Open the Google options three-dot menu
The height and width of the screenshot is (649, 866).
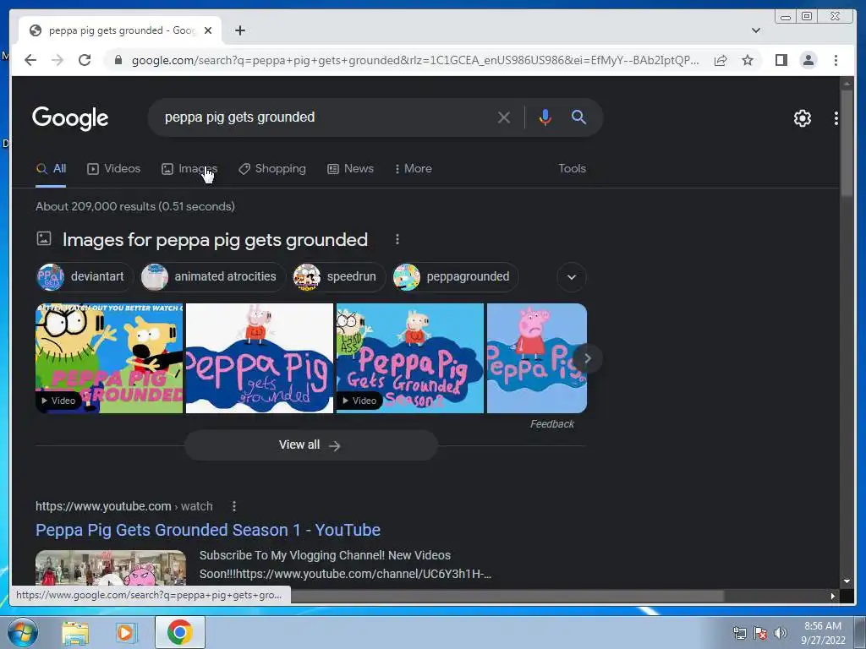coord(836,118)
